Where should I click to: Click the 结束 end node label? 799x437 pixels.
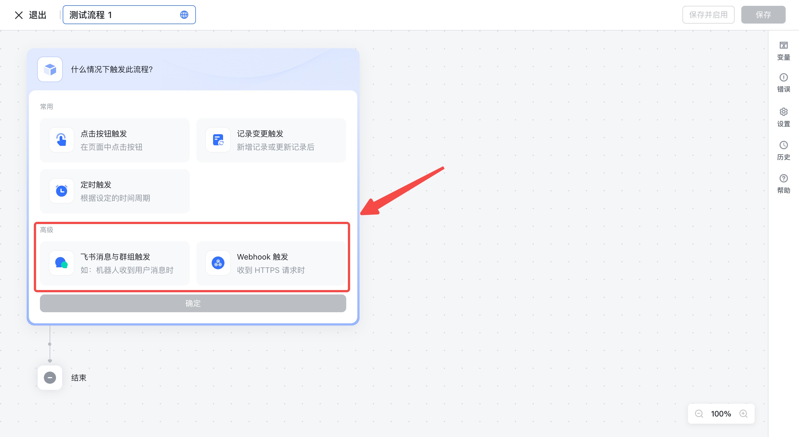click(79, 378)
